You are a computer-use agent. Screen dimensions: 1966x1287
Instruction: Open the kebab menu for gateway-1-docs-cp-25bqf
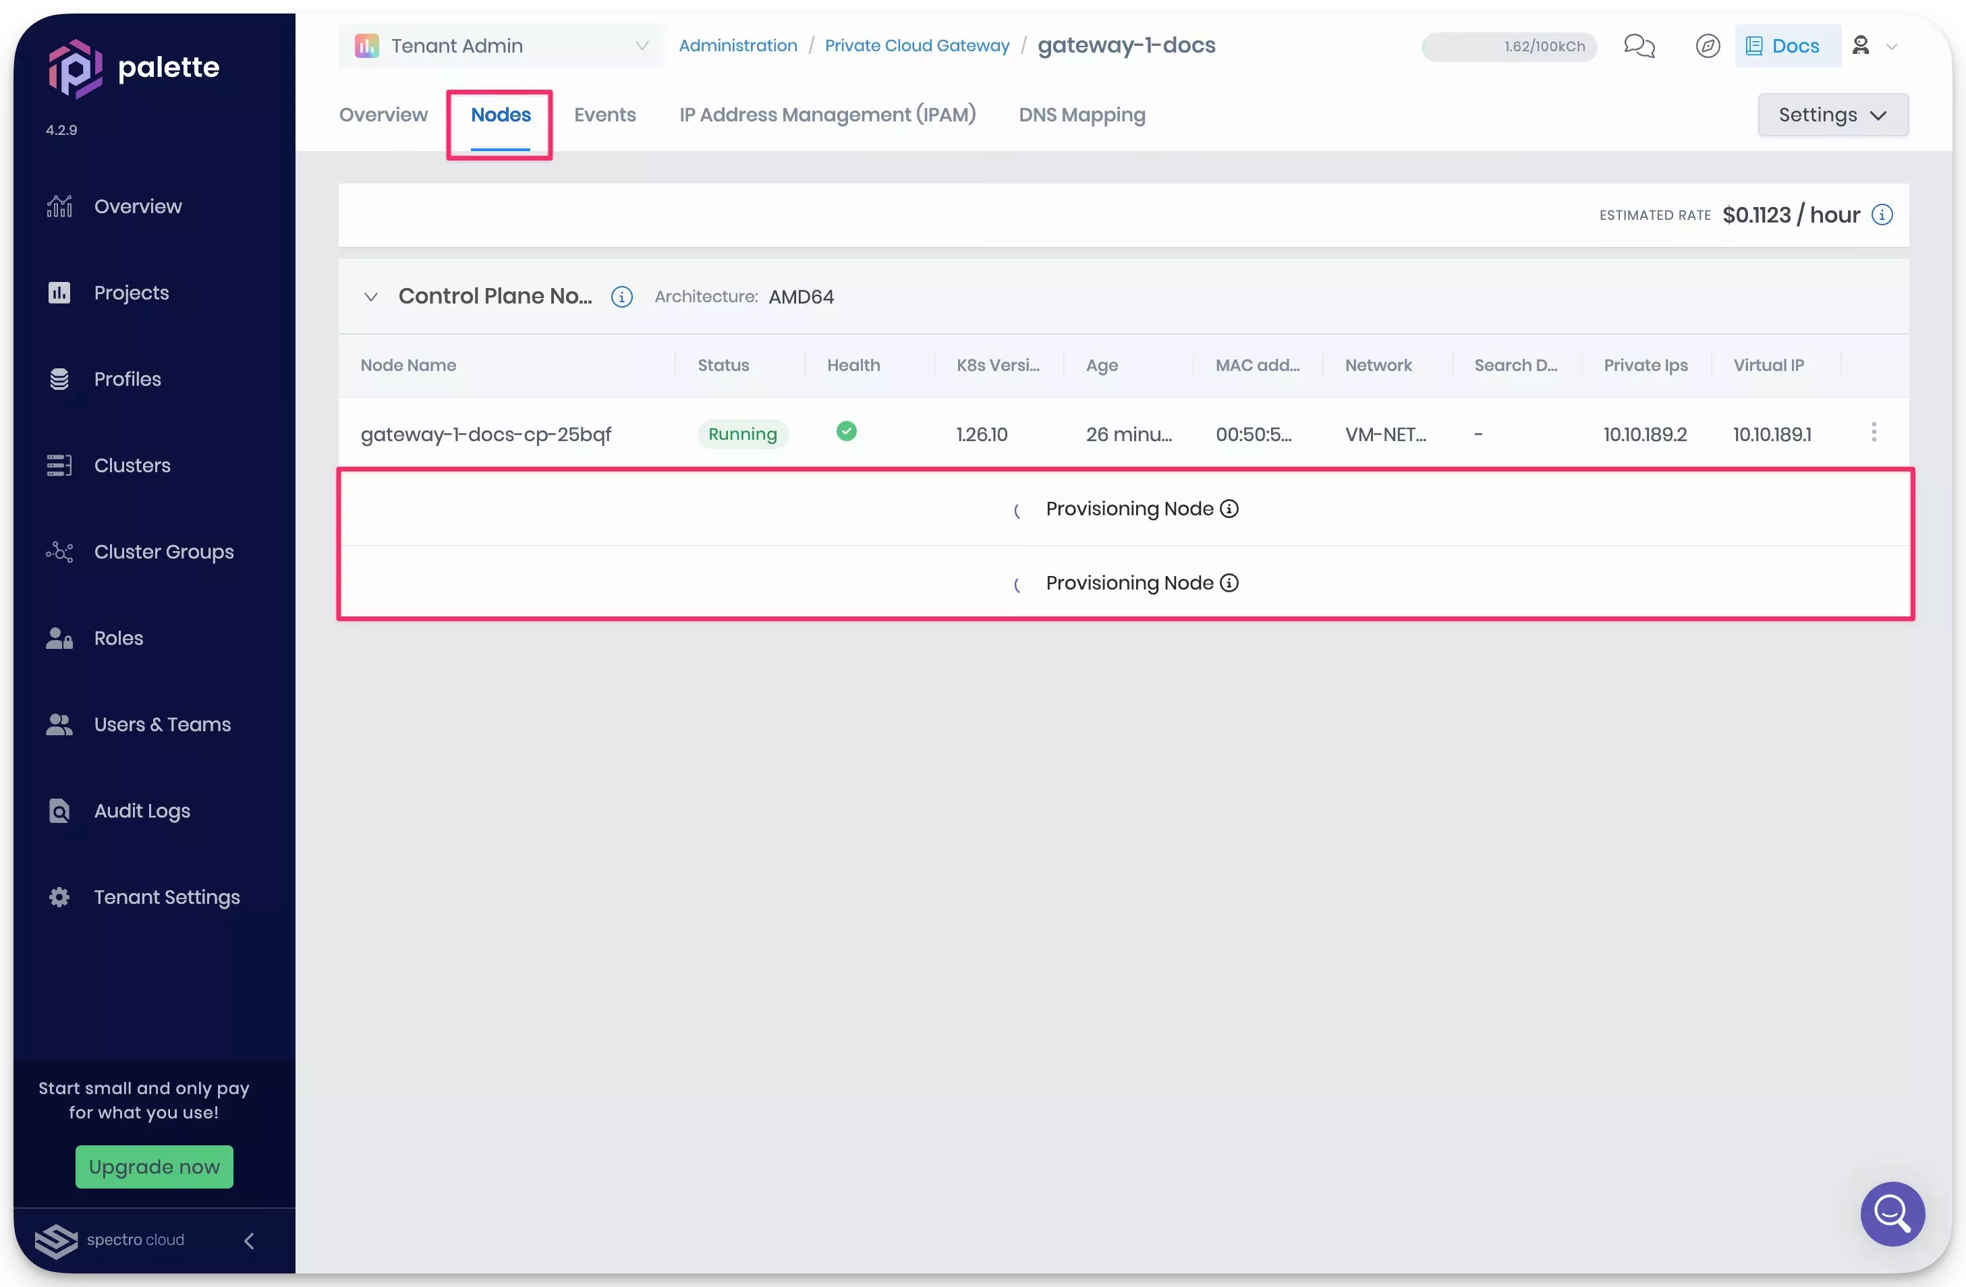[1874, 432]
